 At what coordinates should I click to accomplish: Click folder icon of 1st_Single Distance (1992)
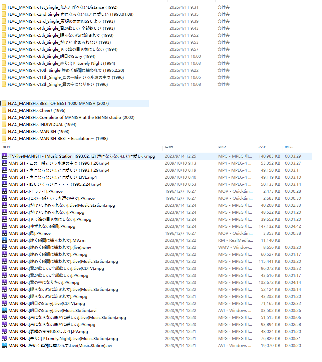tap(4, 7)
